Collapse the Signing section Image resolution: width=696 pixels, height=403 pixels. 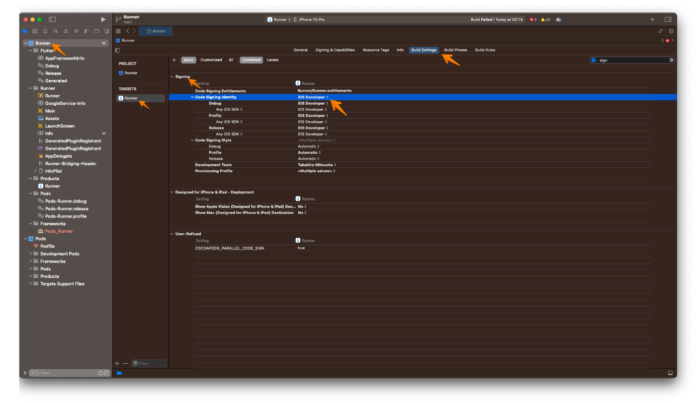(x=172, y=77)
